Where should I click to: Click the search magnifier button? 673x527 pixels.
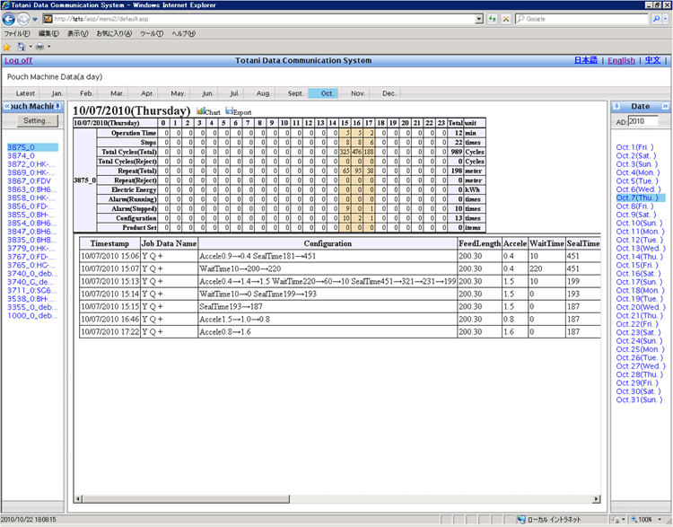(656, 19)
